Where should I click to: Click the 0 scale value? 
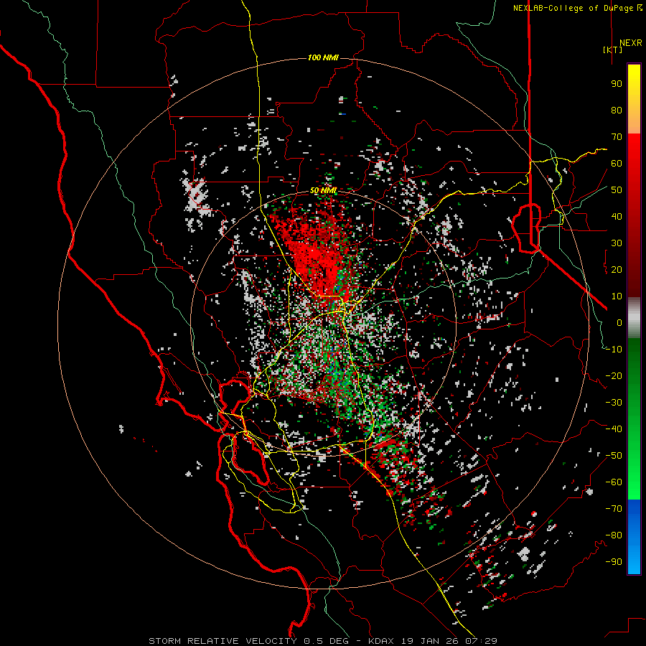(x=619, y=322)
